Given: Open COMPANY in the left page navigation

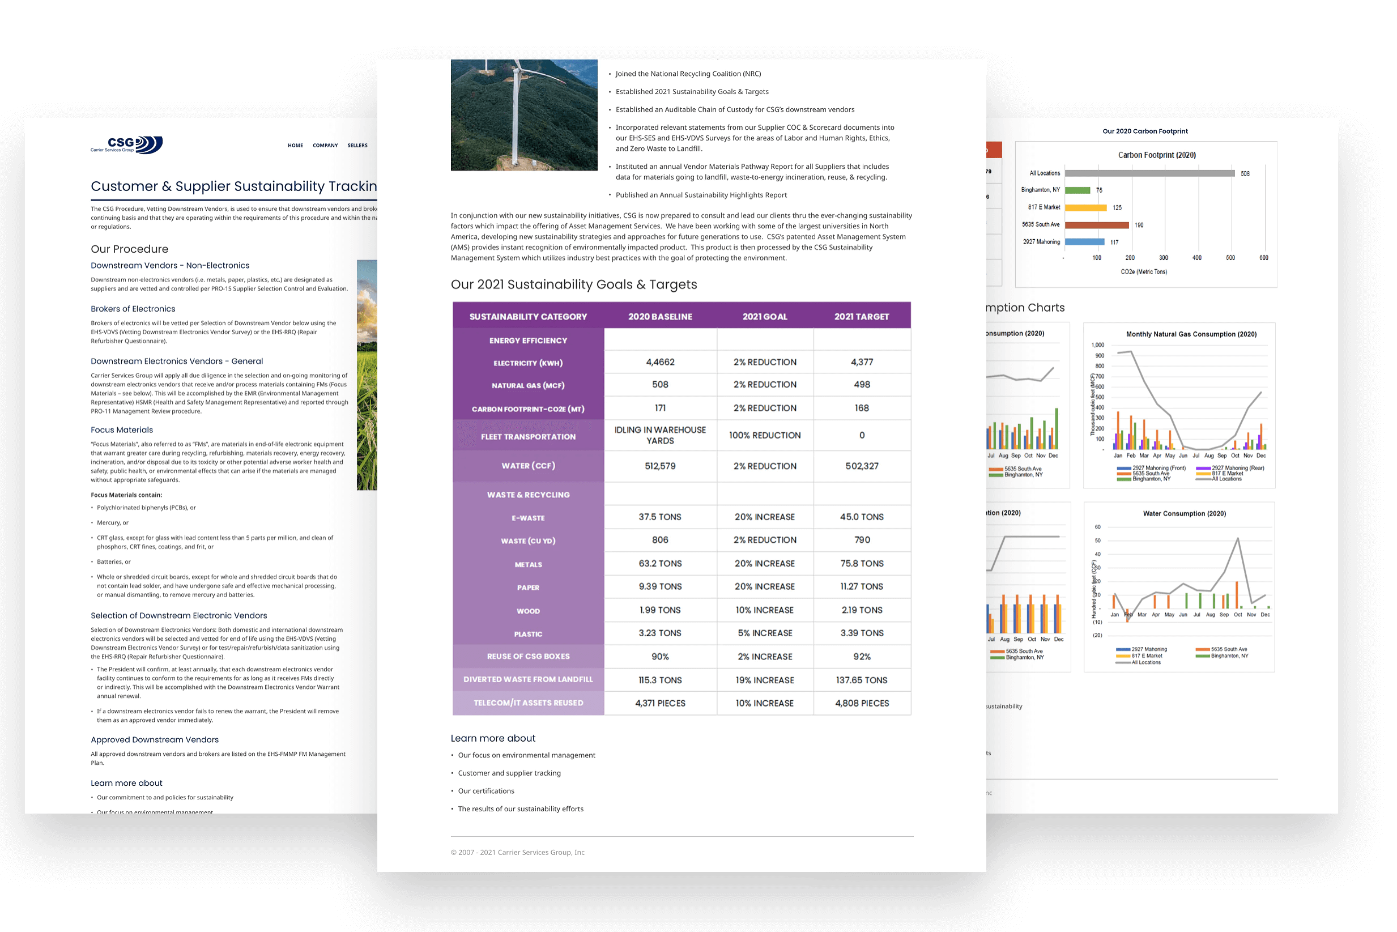Looking at the screenshot, I should [325, 146].
